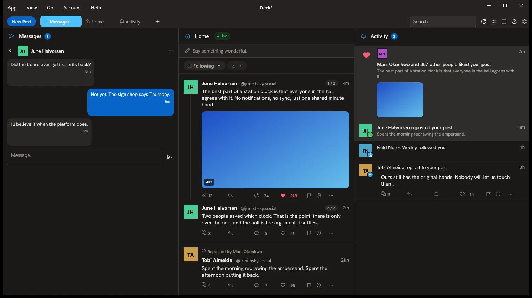The height and width of the screenshot is (298, 532).
Task: Like Tobi Almeida's reply with 14 likes
Action: point(462,194)
